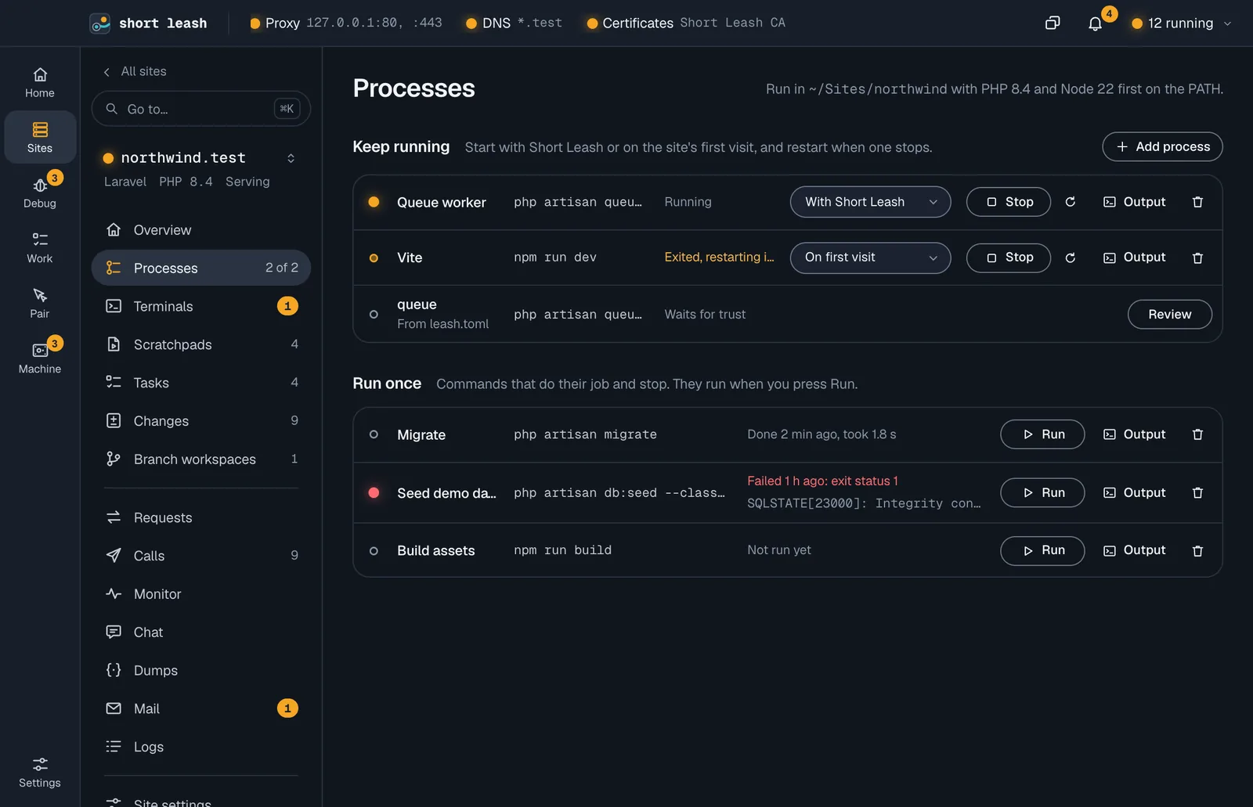Open Vite 'On first visit' dropdown
1253x807 pixels.
(870, 258)
